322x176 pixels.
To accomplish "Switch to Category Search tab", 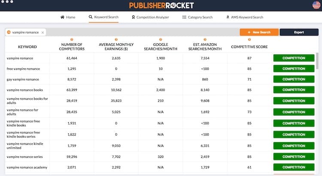I will click(x=197, y=17).
